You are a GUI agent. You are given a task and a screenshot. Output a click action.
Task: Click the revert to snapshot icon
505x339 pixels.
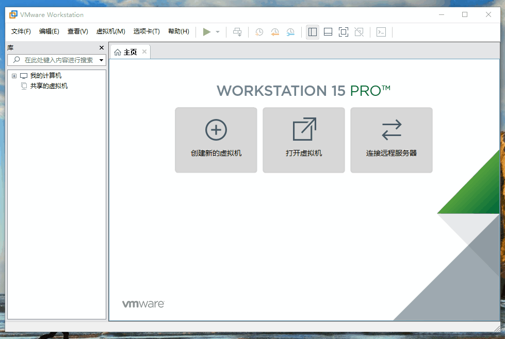(x=275, y=32)
